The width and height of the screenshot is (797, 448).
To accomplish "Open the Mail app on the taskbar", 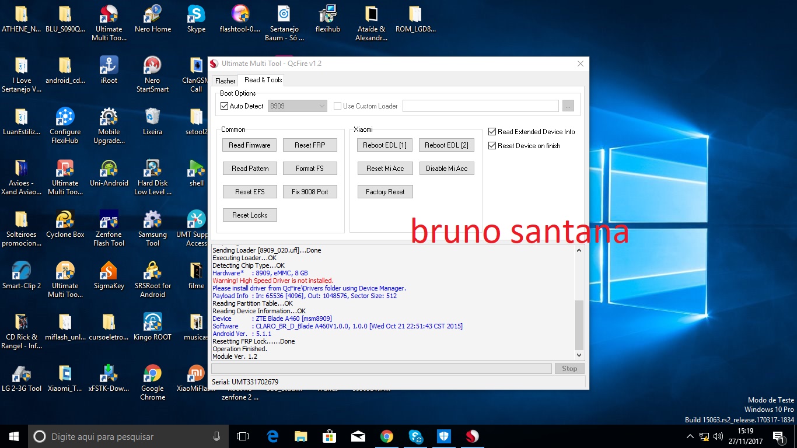I will tap(358, 436).
